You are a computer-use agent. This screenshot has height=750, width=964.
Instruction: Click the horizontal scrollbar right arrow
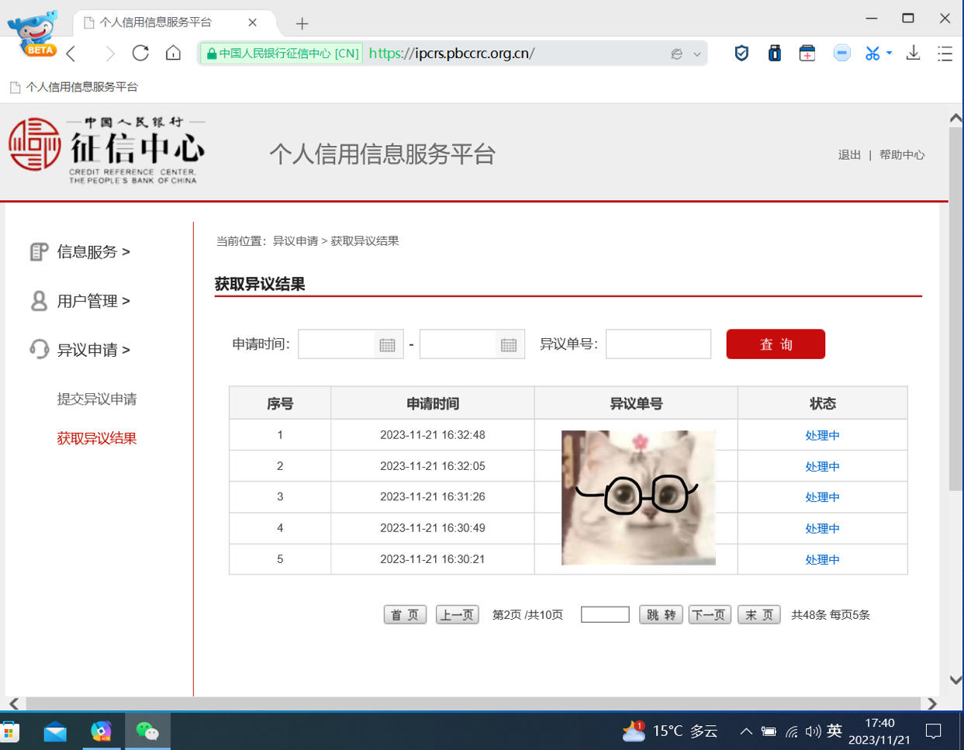(932, 704)
